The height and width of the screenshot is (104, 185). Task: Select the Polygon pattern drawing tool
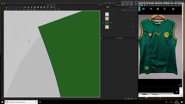pos(25,7)
